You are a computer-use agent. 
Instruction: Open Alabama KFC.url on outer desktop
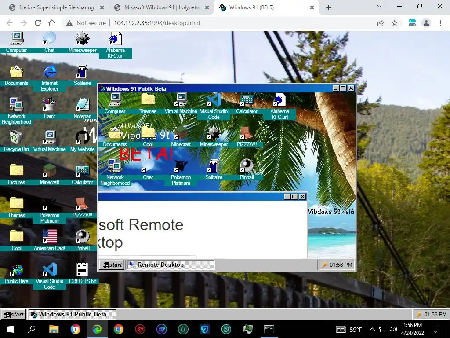116,45
